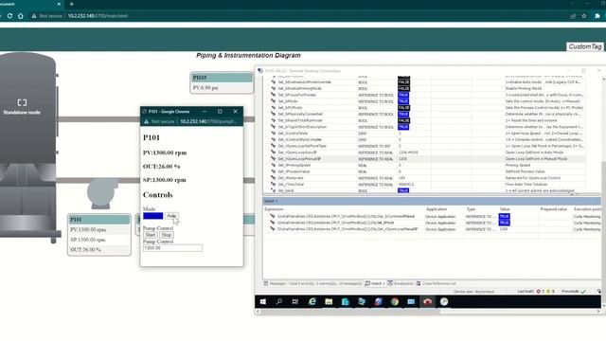Click the share icon in the address bar
The height and width of the screenshot is (341, 606).
tap(573, 16)
